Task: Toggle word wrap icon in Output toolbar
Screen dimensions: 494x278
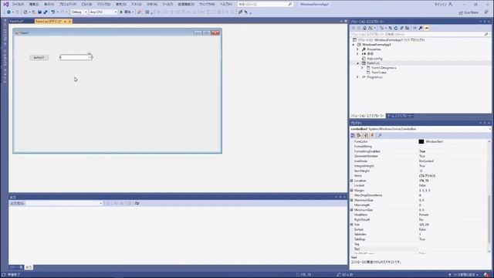Action: point(137,203)
